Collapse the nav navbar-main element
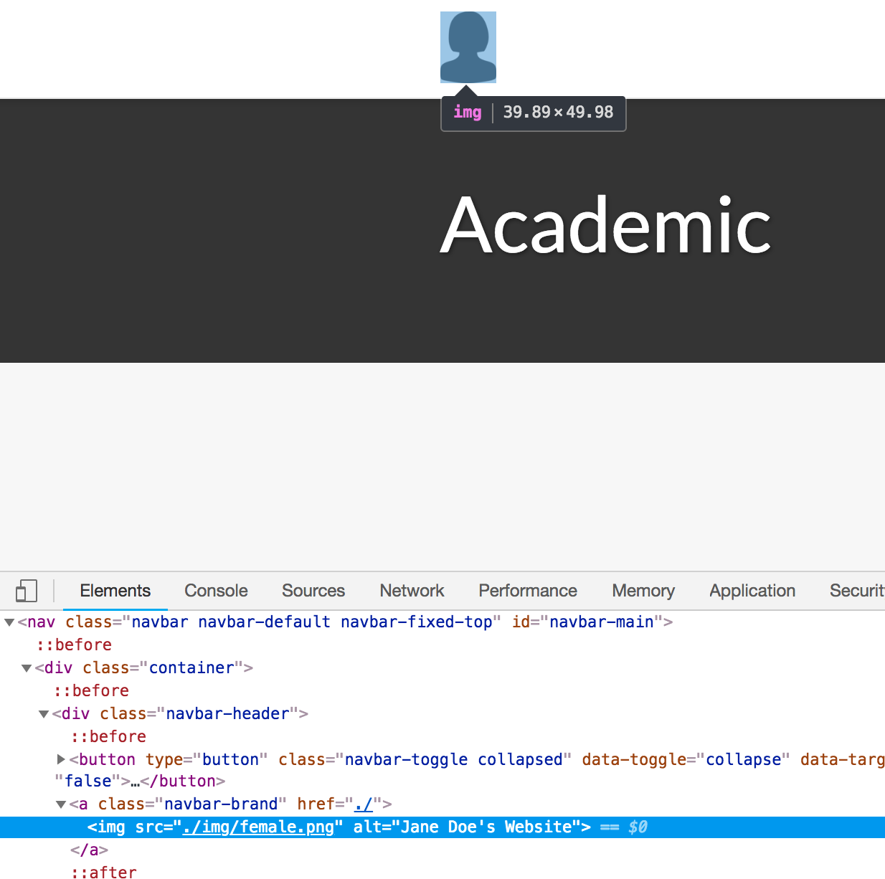The image size is (885, 879). click(x=9, y=622)
